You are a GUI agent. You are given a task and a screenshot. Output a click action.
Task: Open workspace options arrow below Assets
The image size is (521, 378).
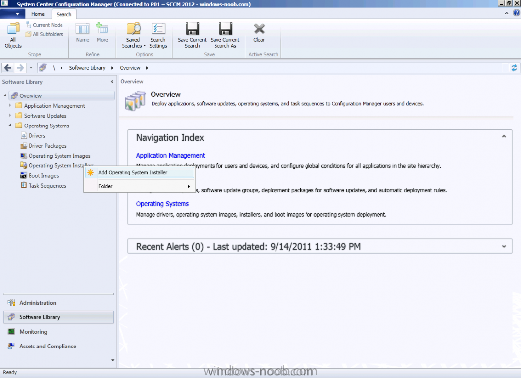tap(113, 360)
